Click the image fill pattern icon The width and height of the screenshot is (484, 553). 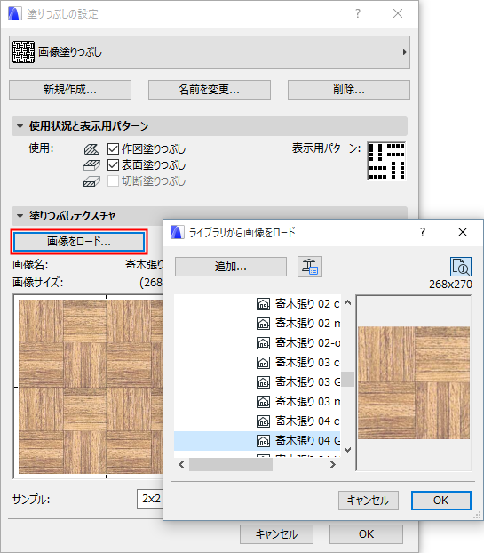pos(23,52)
